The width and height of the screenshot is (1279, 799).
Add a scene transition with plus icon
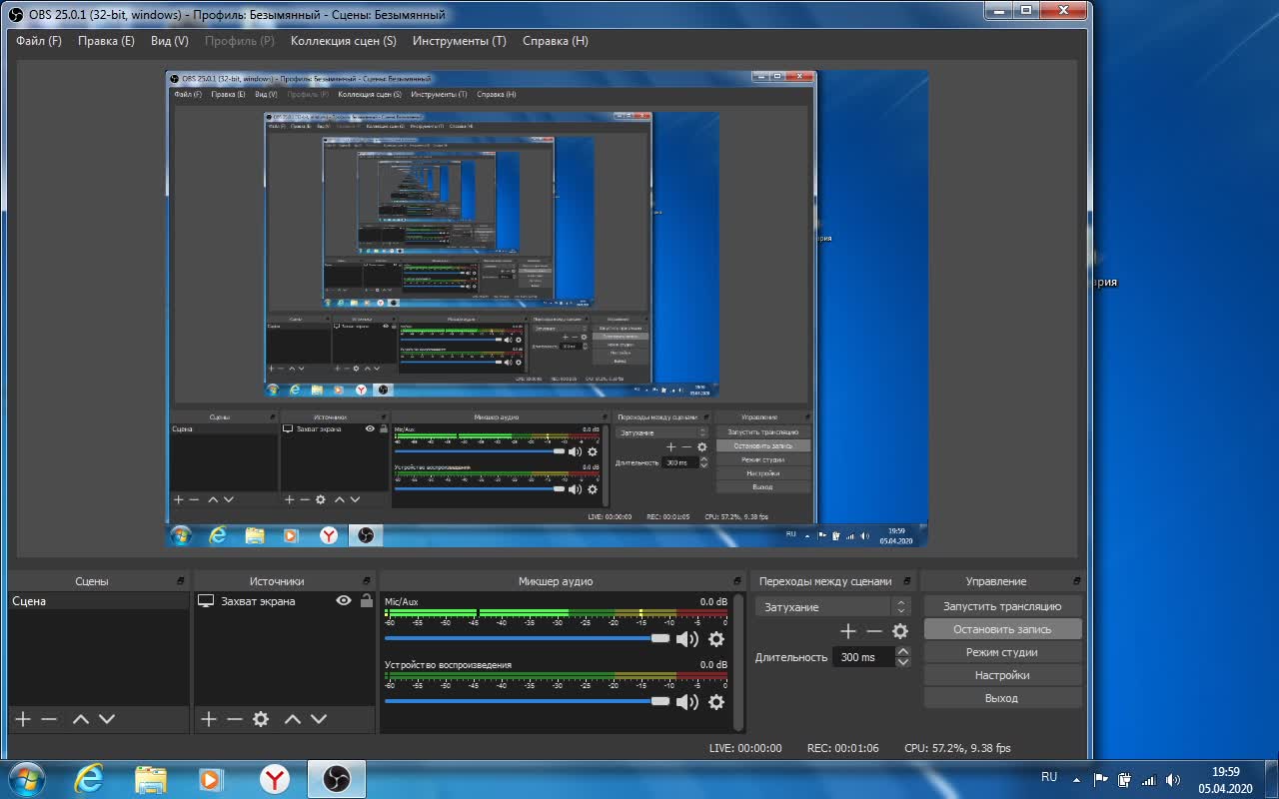click(848, 631)
